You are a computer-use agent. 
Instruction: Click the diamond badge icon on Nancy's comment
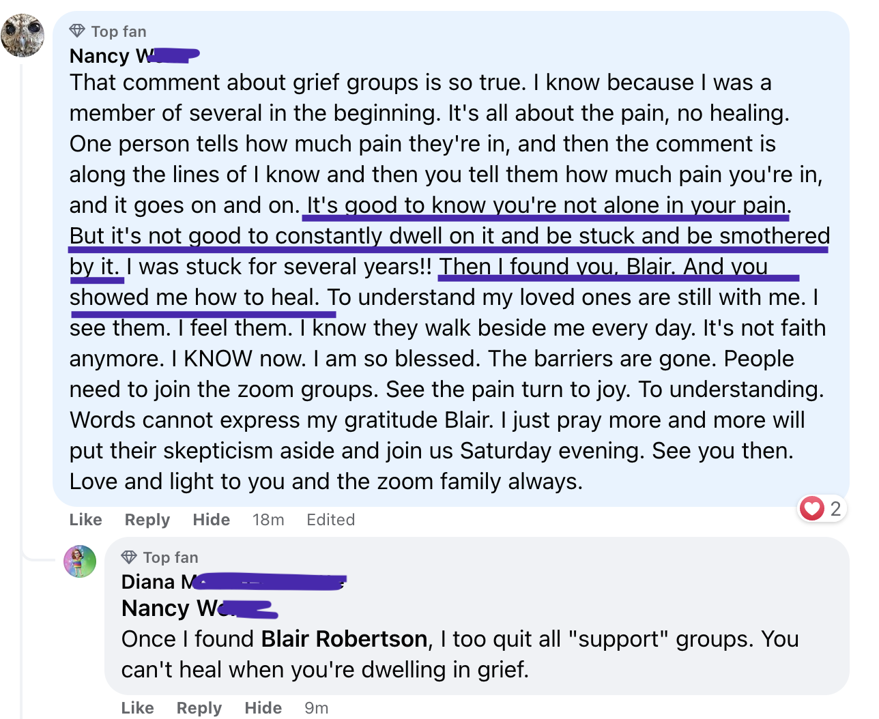pyautogui.click(x=77, y=31)
